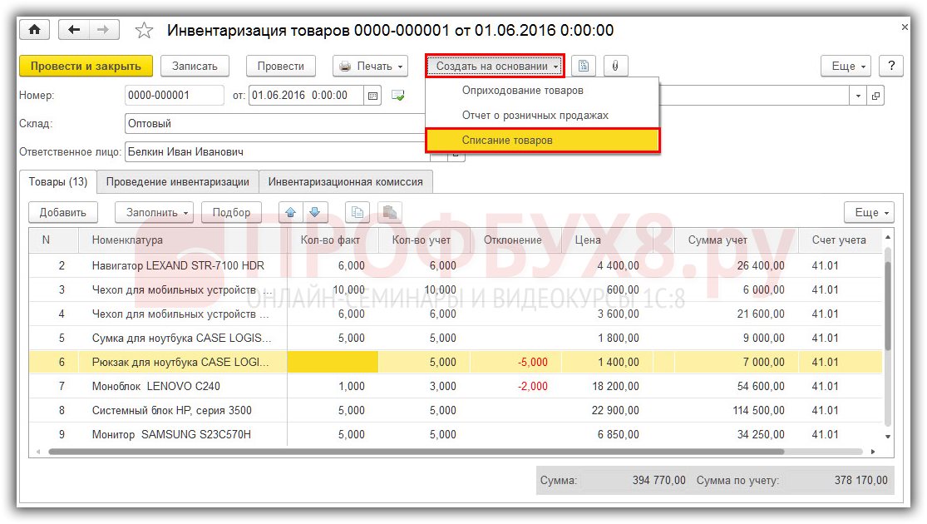Select Списание товаров menu item

tap(507, 141)
